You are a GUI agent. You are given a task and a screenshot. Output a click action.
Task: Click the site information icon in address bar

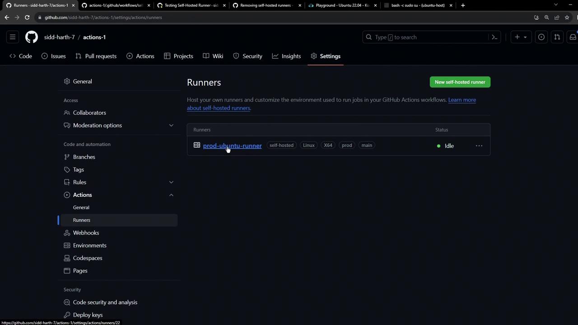40,17
